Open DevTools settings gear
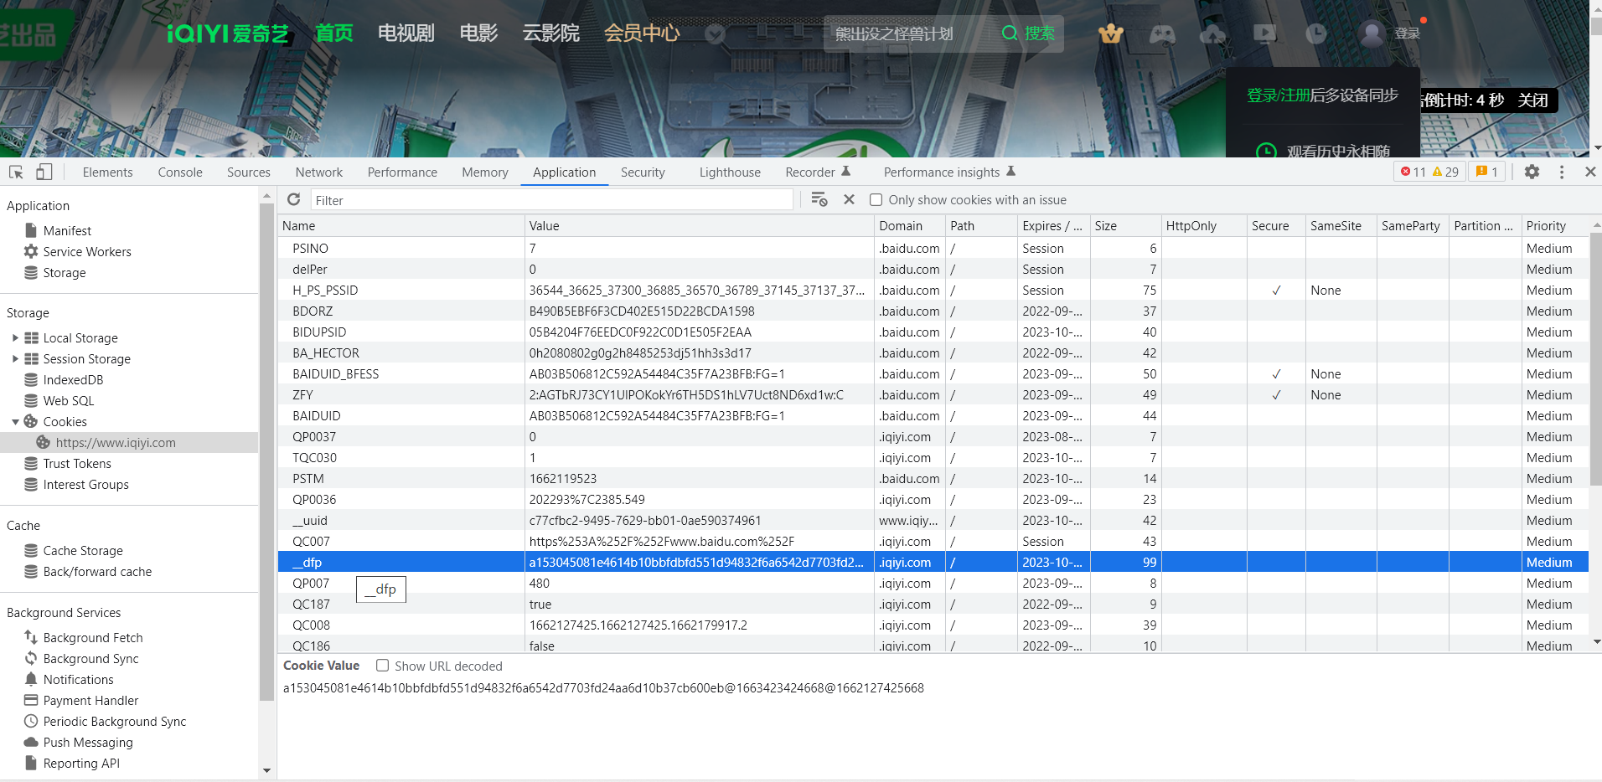 click(1532, 172)
